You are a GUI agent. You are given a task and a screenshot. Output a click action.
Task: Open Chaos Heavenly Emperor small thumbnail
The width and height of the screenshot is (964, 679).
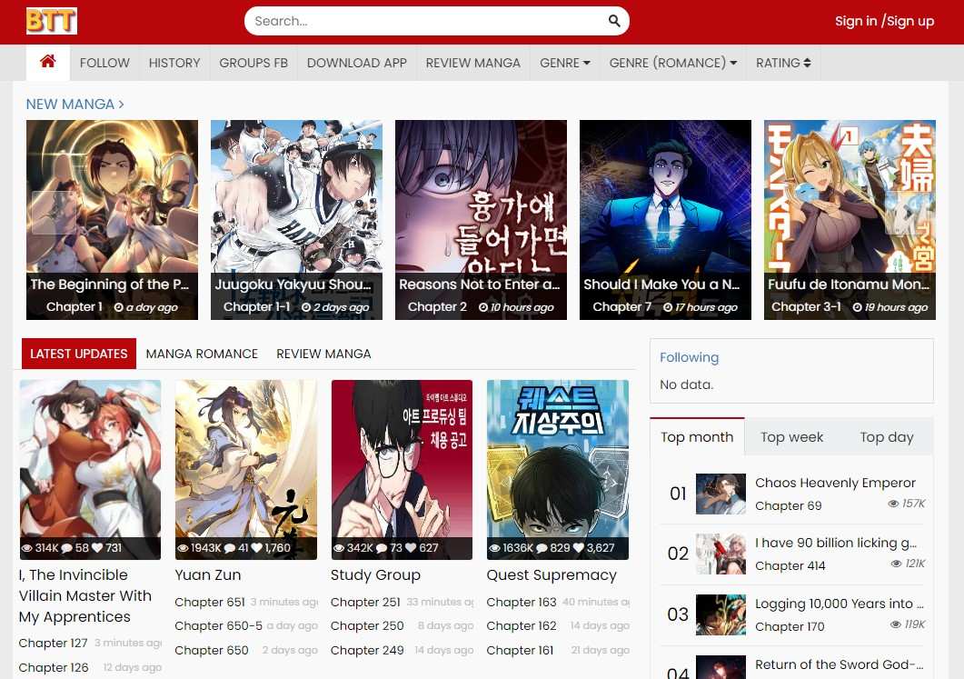(x=721, y=494)
